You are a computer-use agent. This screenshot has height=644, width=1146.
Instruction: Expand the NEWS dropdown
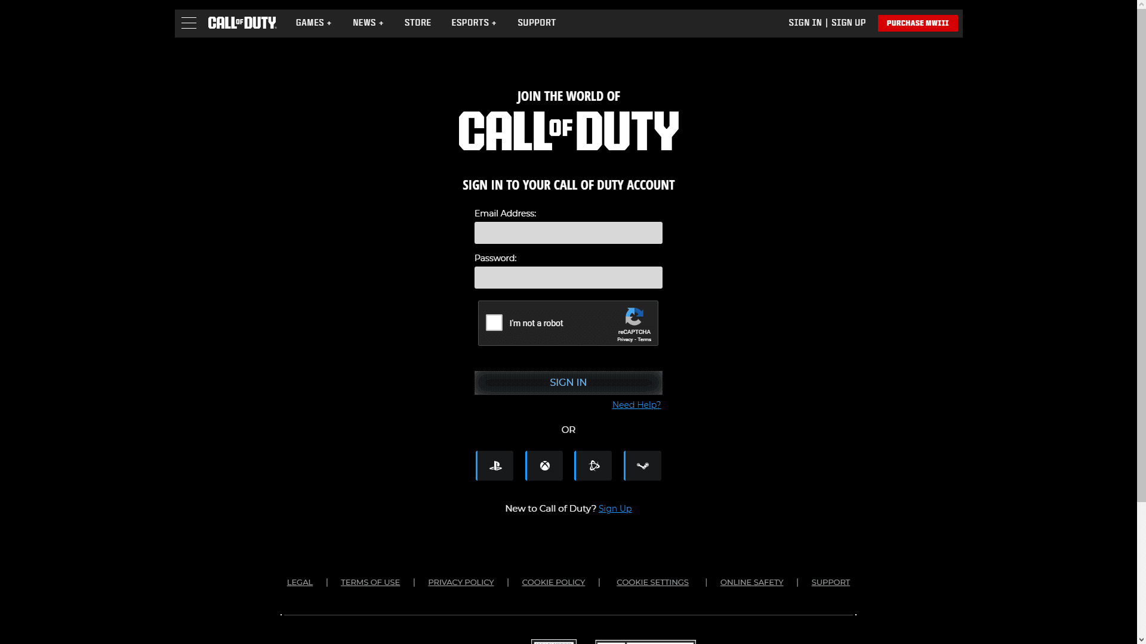coord(368,23)
